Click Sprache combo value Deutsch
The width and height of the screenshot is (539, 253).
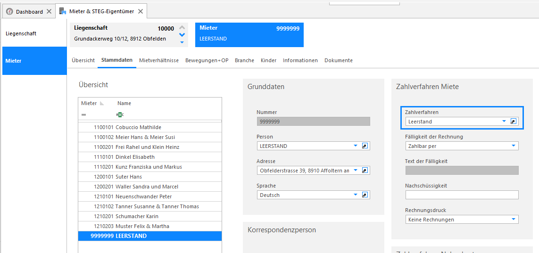tap(270, 195)
